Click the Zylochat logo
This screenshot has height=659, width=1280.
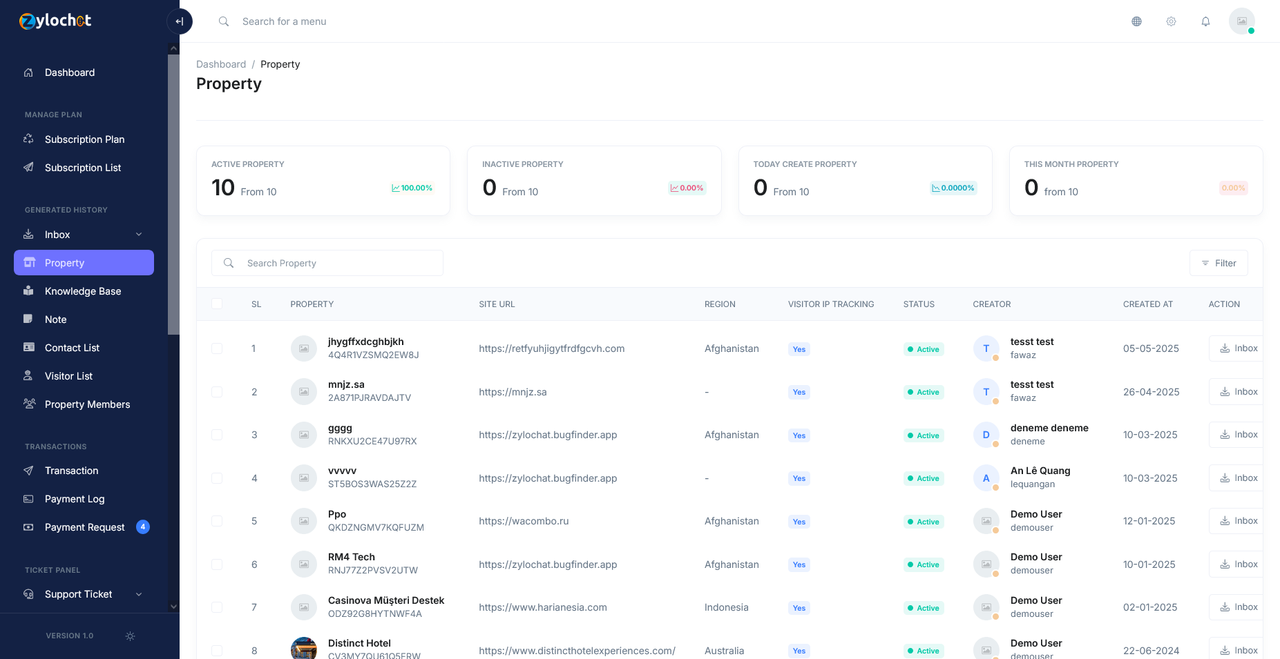coord(55,21)
